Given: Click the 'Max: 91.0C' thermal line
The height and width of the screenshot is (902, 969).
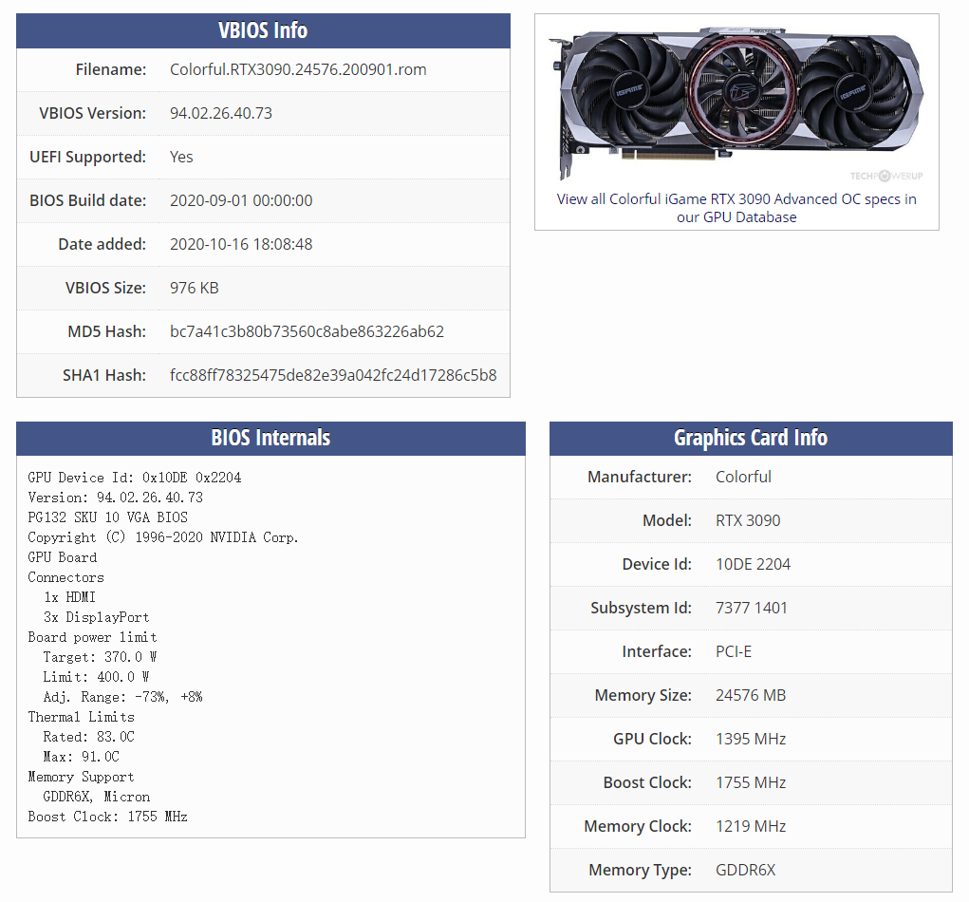Looking at the screenshot, I should point(81,757).
